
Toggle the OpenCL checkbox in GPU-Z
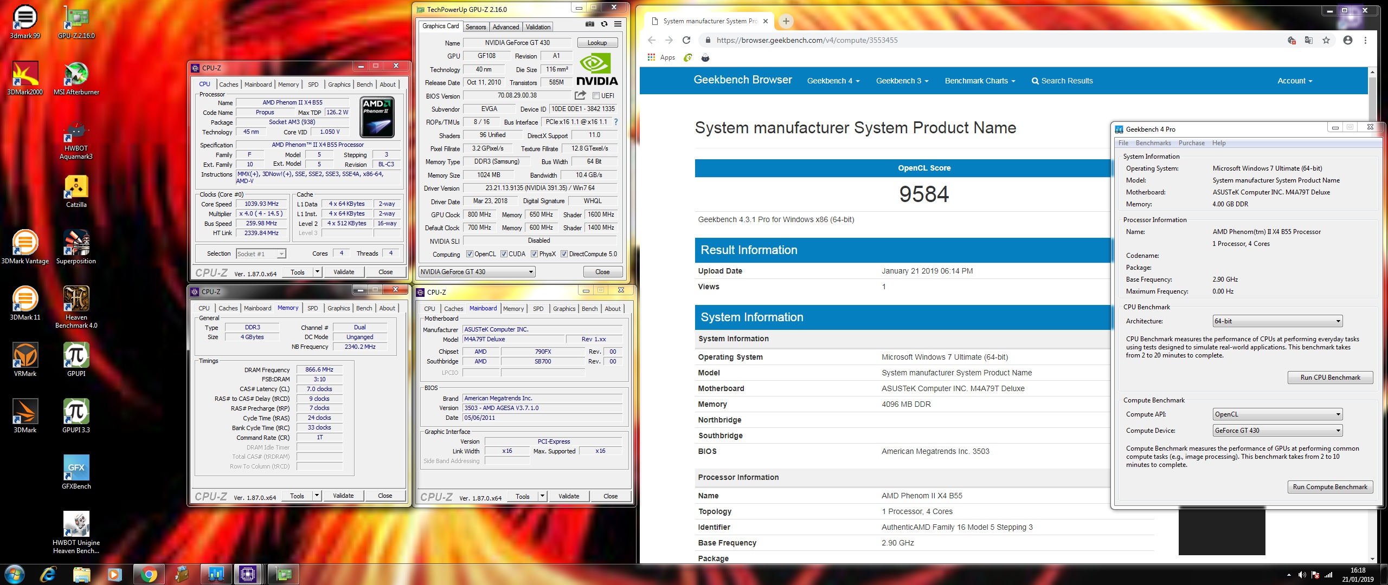470,254
